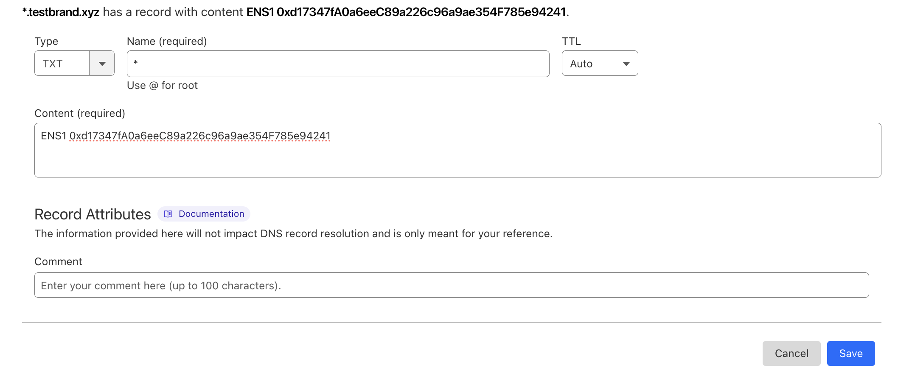
Task: Click the Record Attributes heading
Action: 93,214
